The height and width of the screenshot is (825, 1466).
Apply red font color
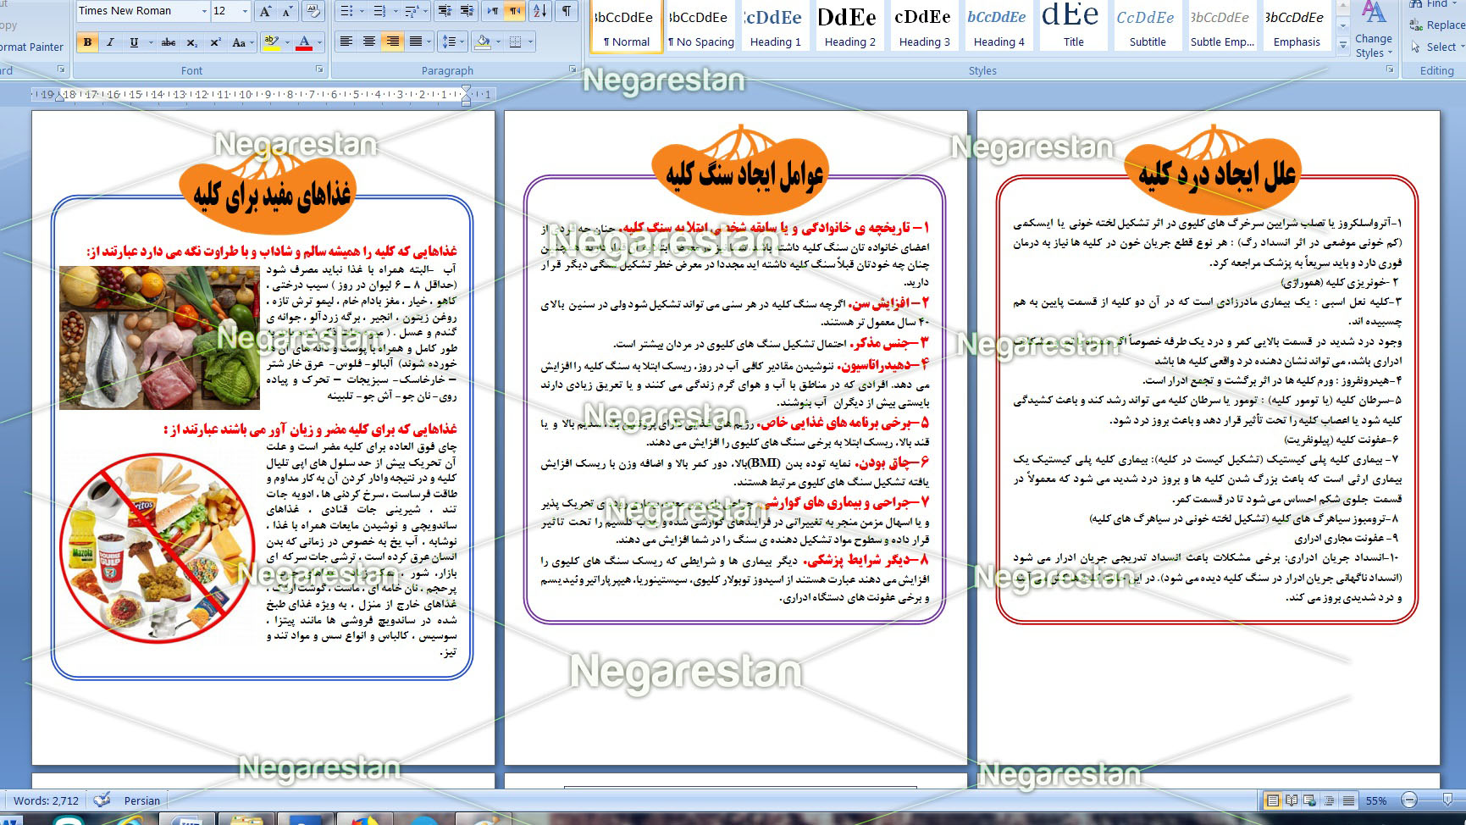pyautogui.click(x=304, y=42)
